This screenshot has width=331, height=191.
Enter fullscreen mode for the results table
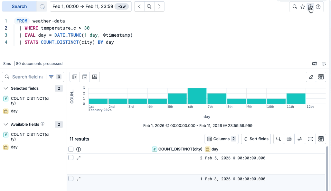(310, 139)
